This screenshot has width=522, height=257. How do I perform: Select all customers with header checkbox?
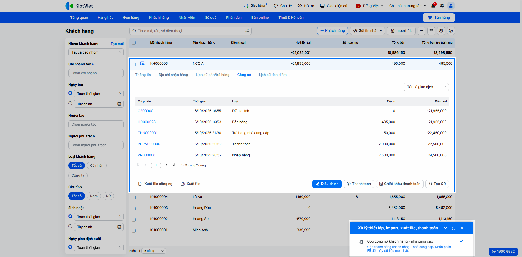click(x=134, y=43)
